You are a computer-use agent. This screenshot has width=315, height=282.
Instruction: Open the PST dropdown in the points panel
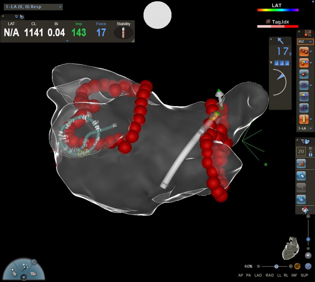pos(305,42)
